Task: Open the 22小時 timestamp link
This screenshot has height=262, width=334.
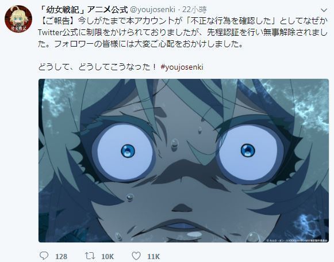Action: [x=195, y=9]
